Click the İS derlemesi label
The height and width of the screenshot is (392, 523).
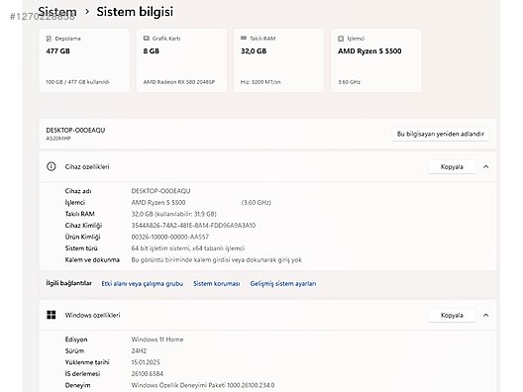[82, 373]
